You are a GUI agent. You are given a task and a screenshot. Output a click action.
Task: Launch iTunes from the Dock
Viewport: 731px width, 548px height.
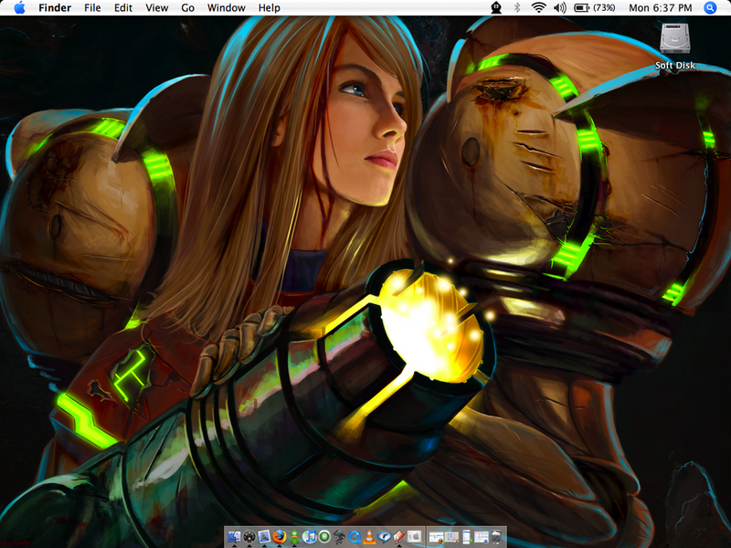tap(310, 537)
